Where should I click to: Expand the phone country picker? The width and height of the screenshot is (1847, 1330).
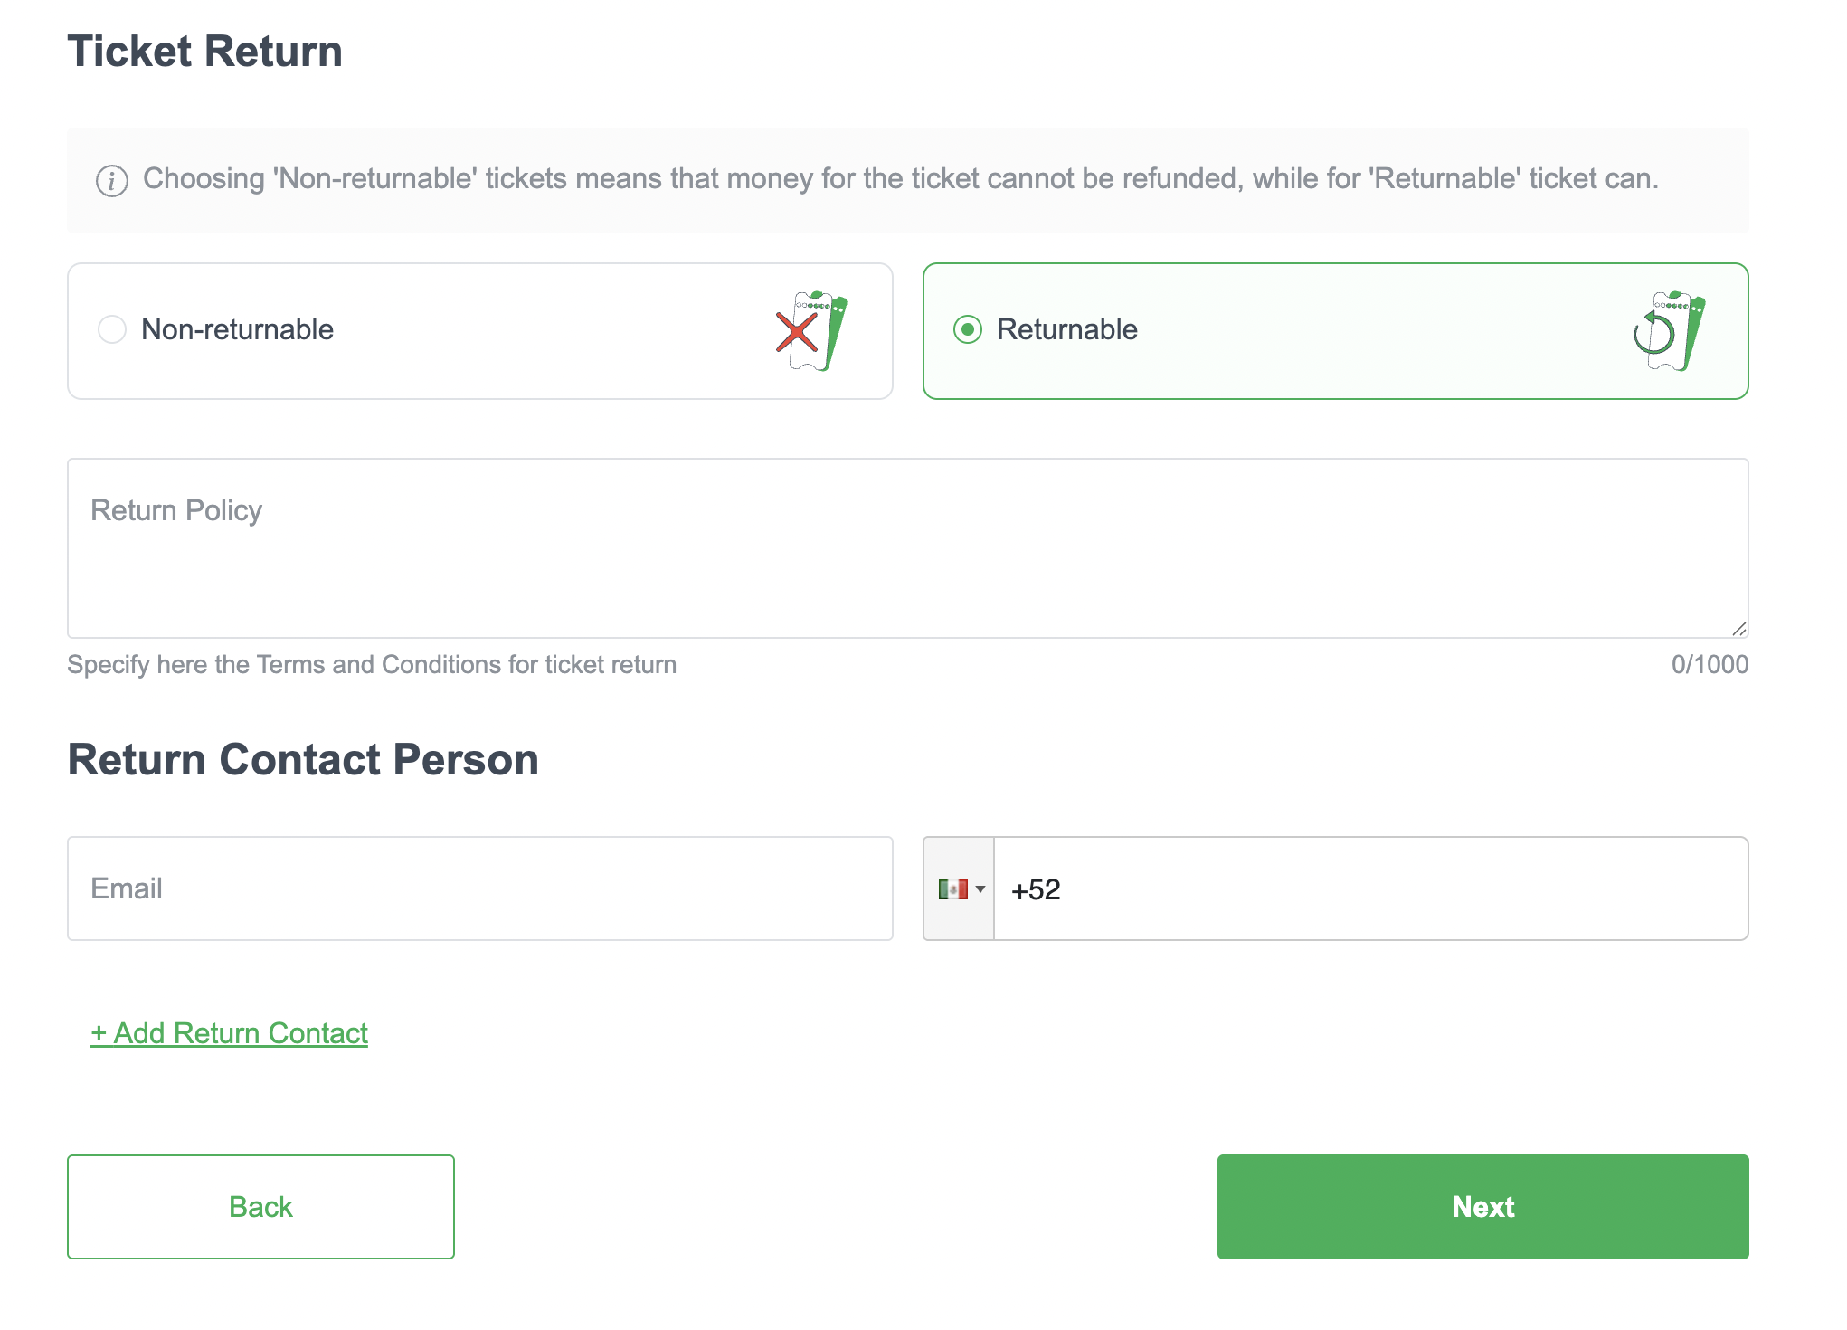click(959, 888)
